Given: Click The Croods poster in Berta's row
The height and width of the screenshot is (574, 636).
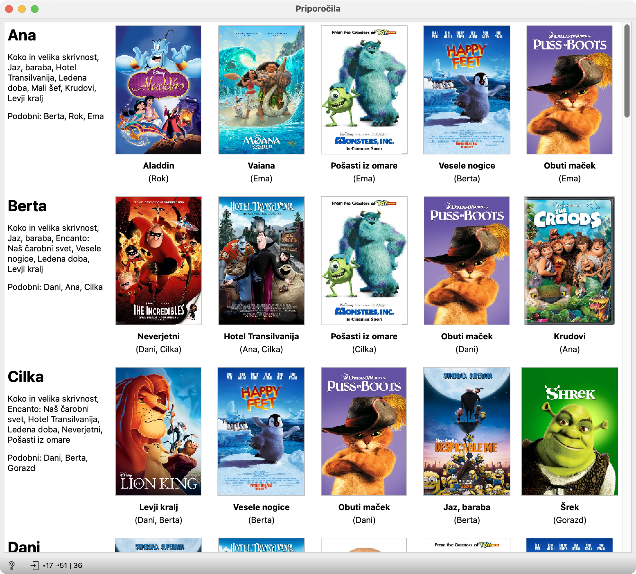Looking at the screenshot, I should pos(569,261).
